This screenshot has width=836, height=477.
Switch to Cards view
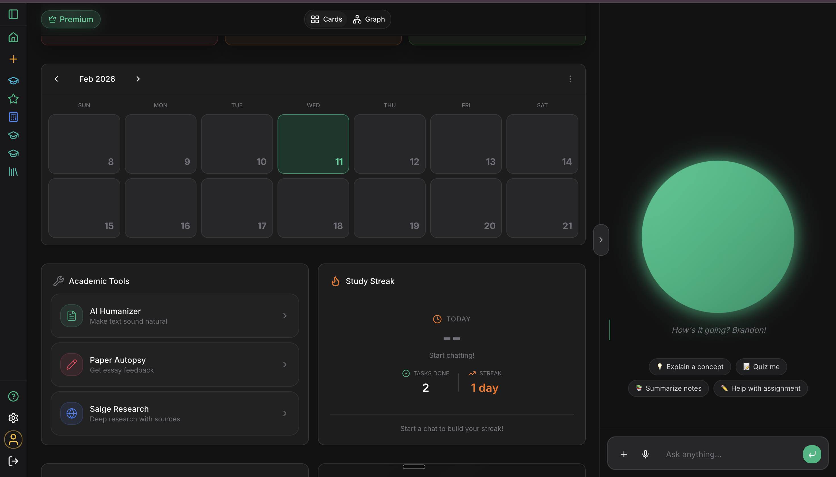326,19
